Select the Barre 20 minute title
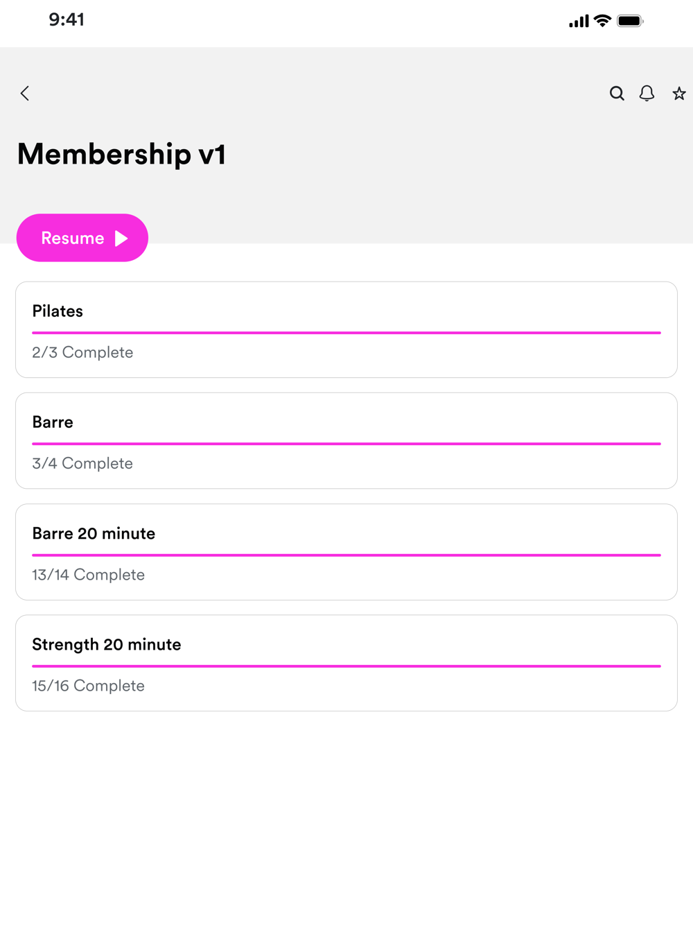 coord(94,533)
